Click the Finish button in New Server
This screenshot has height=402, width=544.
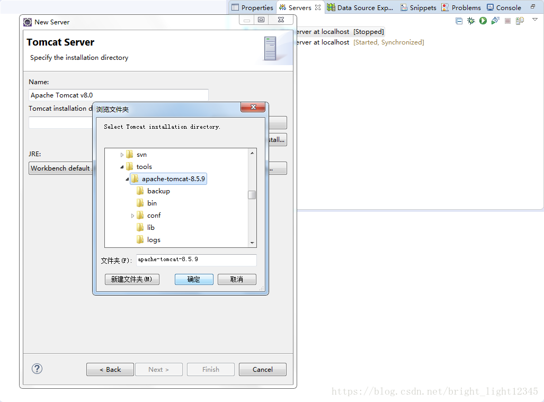[211, 369]
